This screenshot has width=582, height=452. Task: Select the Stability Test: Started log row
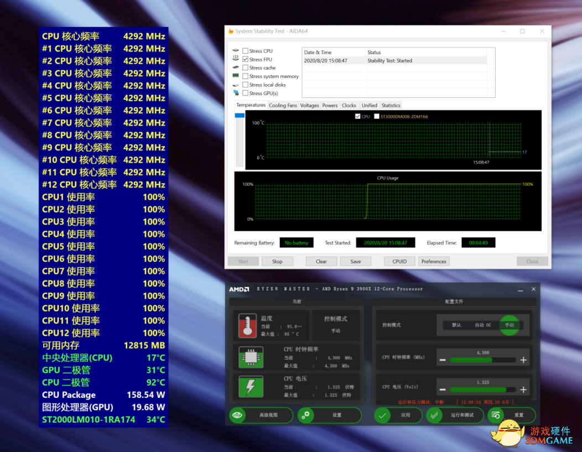(395, 60)
